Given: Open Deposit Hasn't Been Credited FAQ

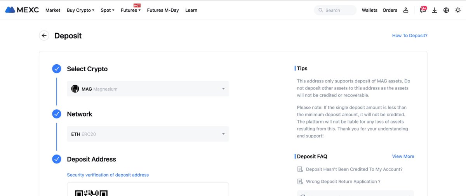Looking at the screenshot, I should (x=354, y=169).
